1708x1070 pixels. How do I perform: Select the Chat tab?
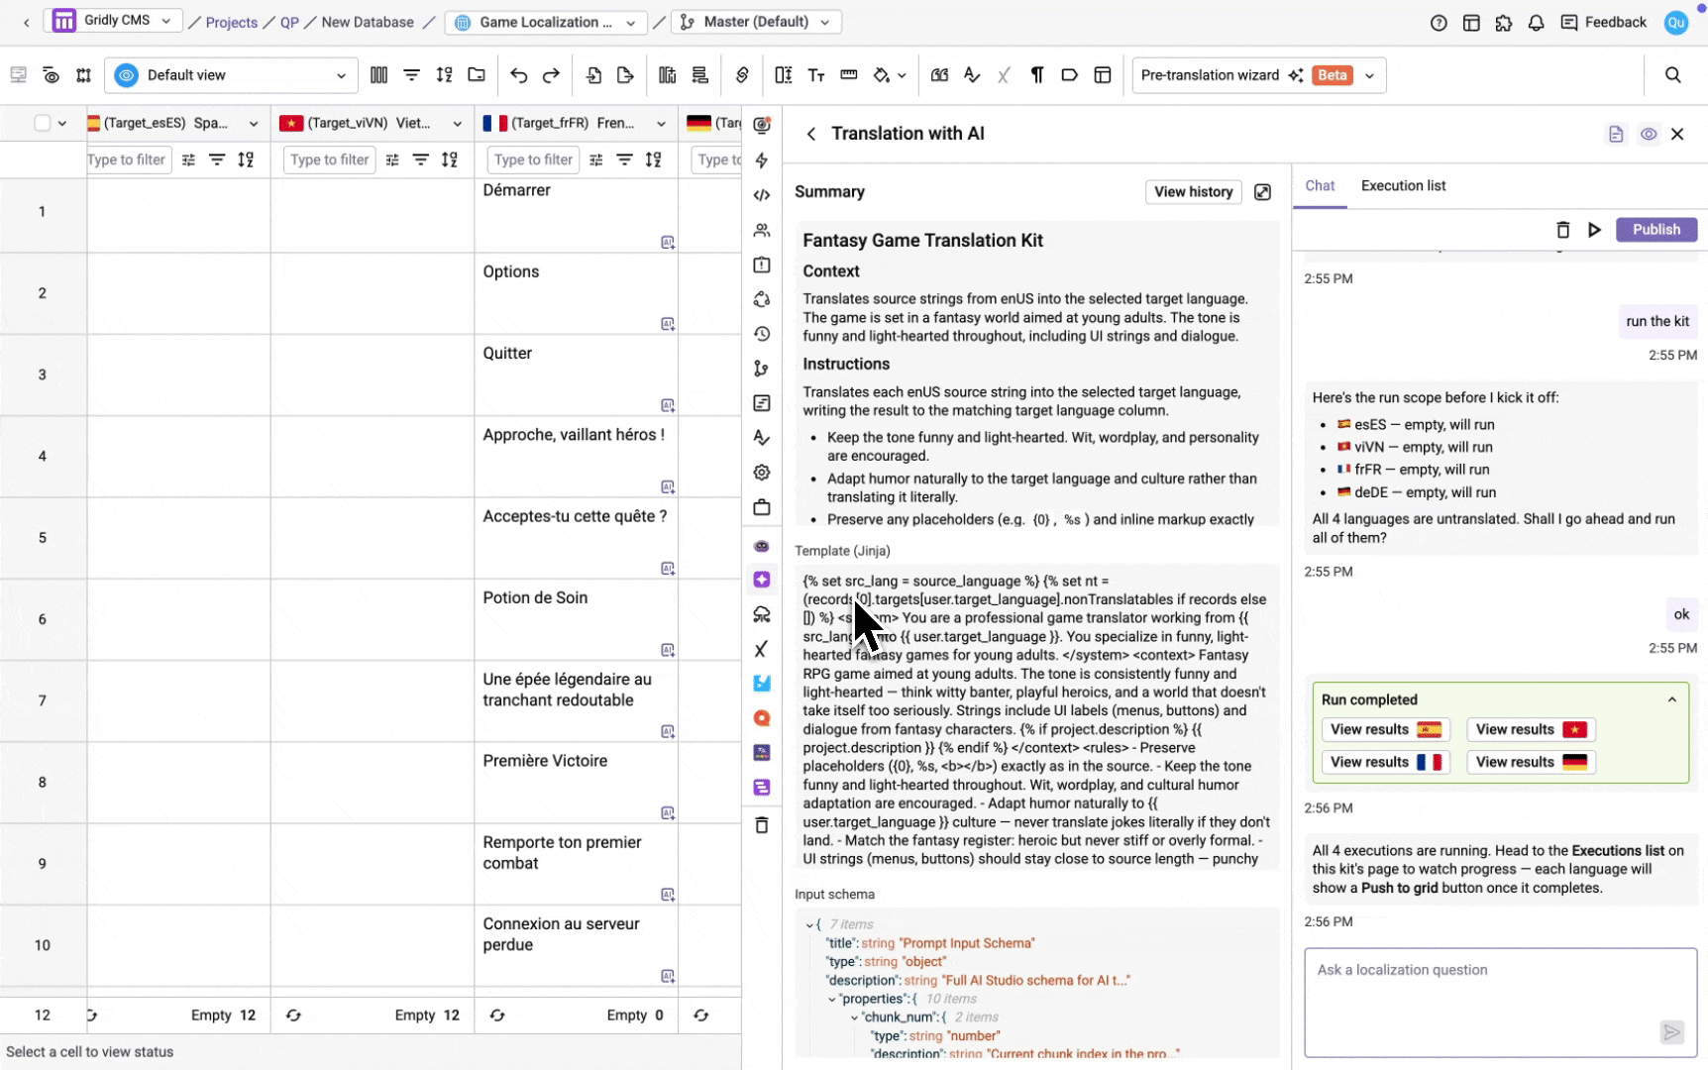(1320, 186)
